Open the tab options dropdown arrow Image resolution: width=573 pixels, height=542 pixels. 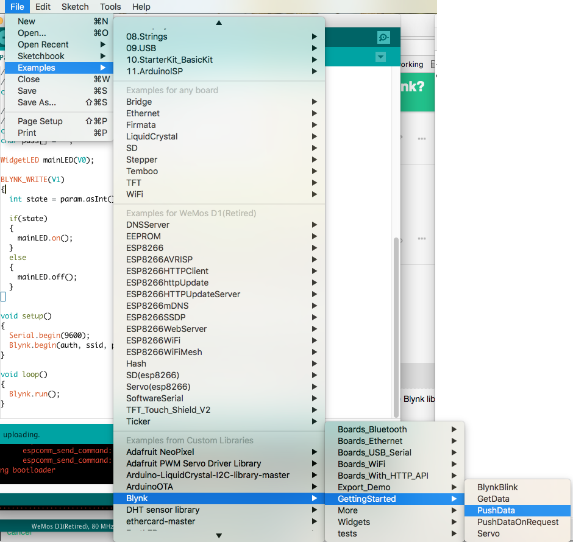click(380, 57)
